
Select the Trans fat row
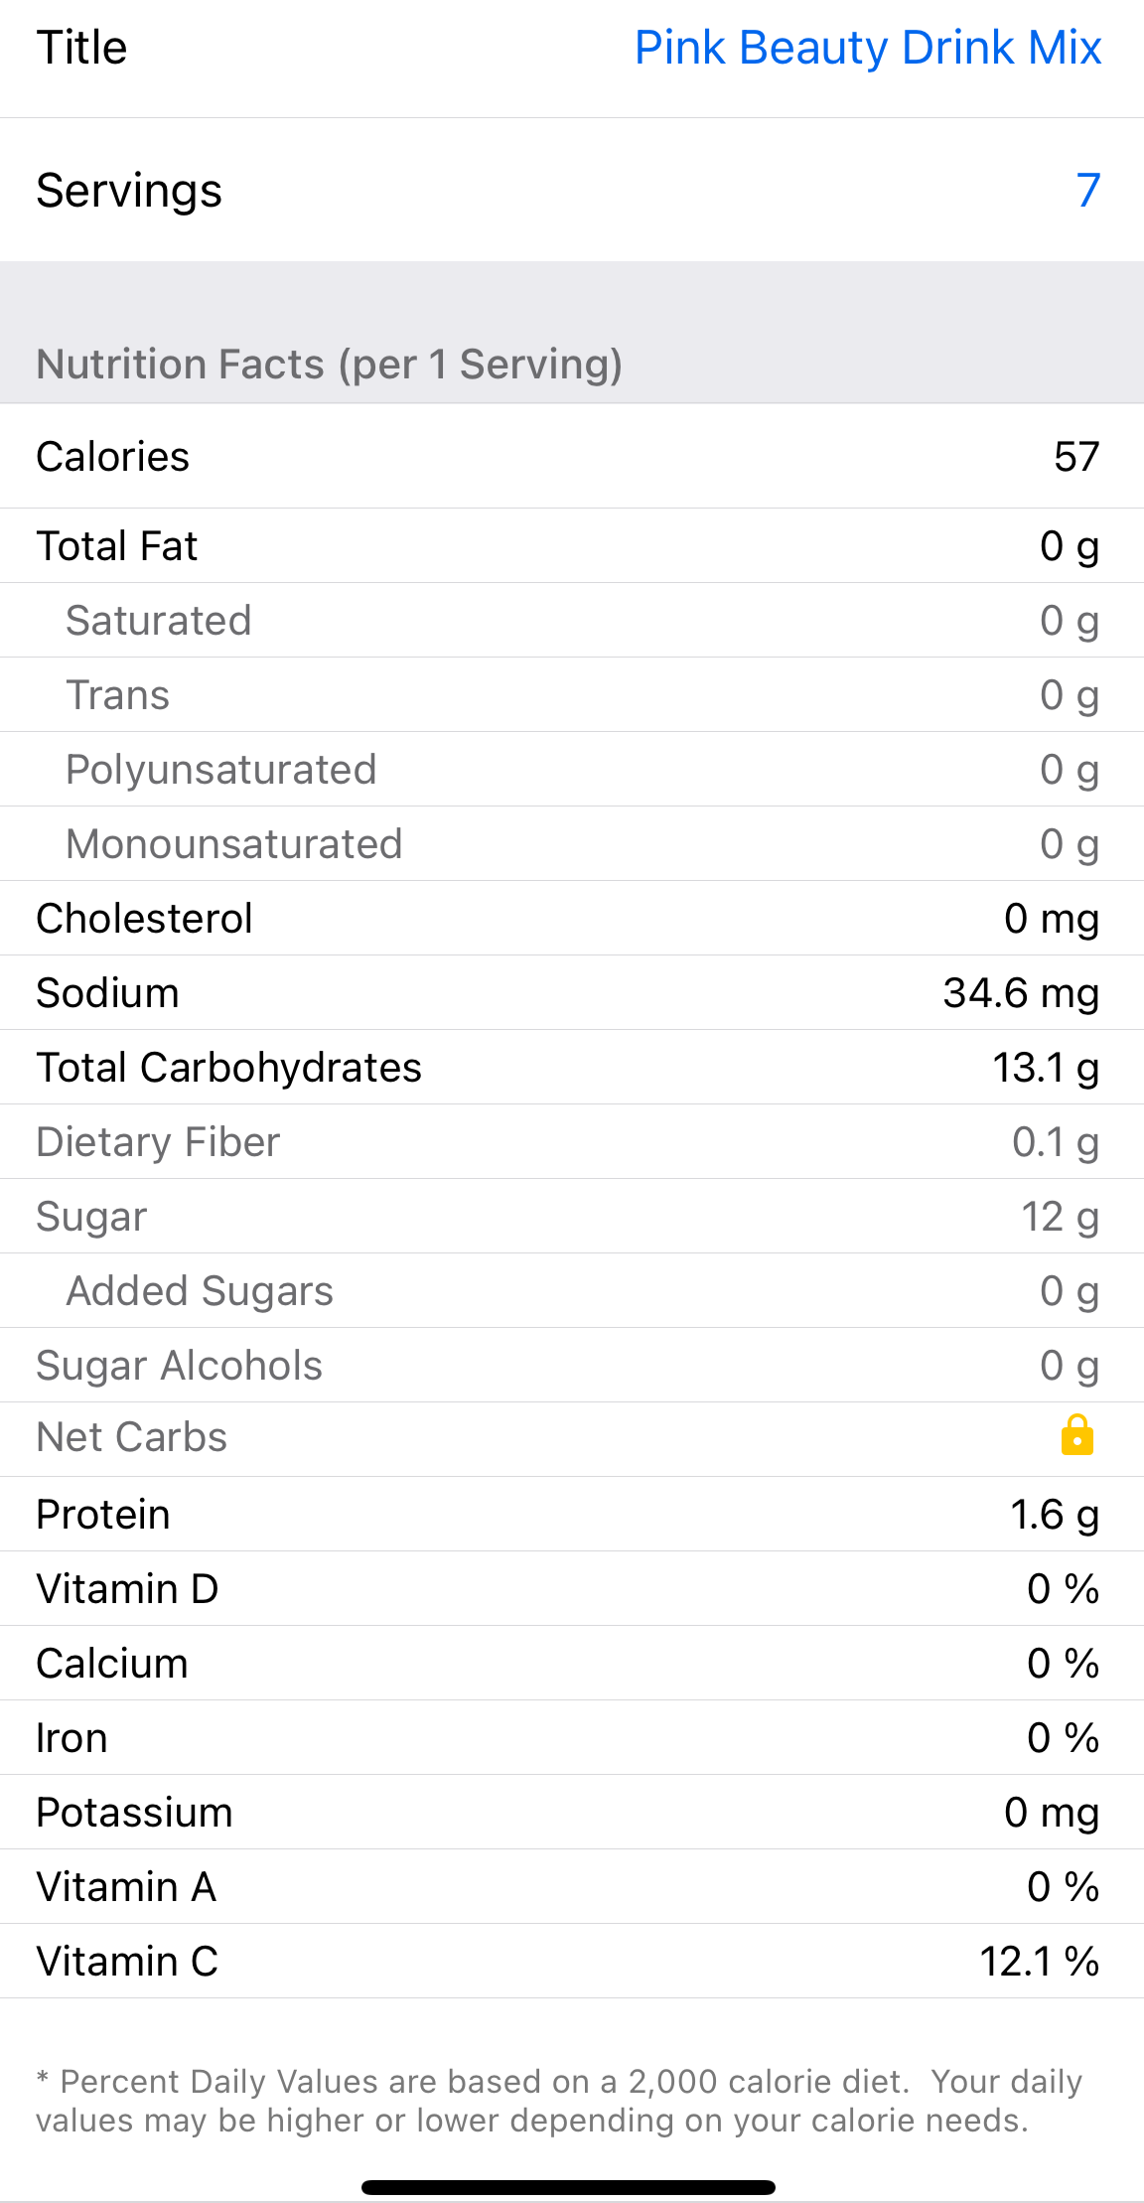[x=572, y=695]
